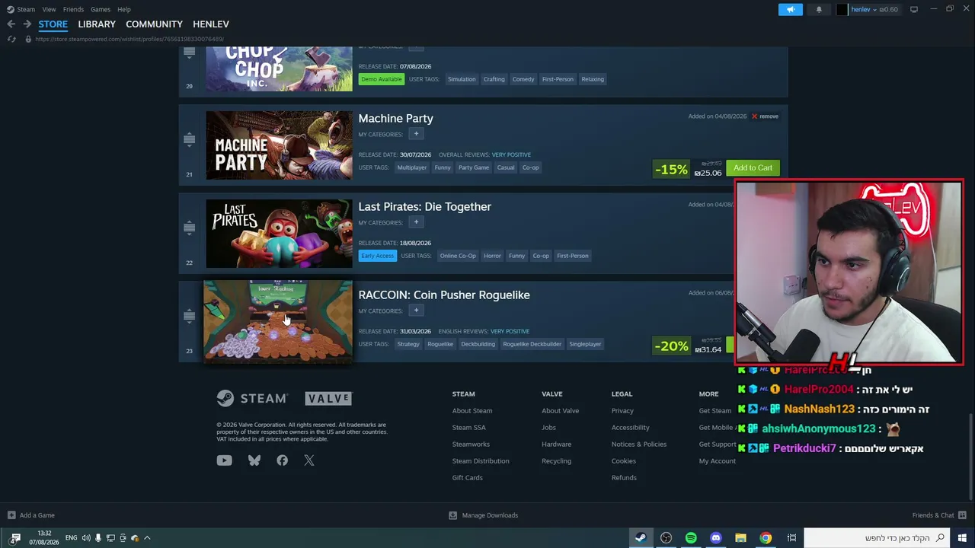The height and width of the screenshot is (548, 975).
Task: Click the Demo Available badge
Action: point(381,79)
